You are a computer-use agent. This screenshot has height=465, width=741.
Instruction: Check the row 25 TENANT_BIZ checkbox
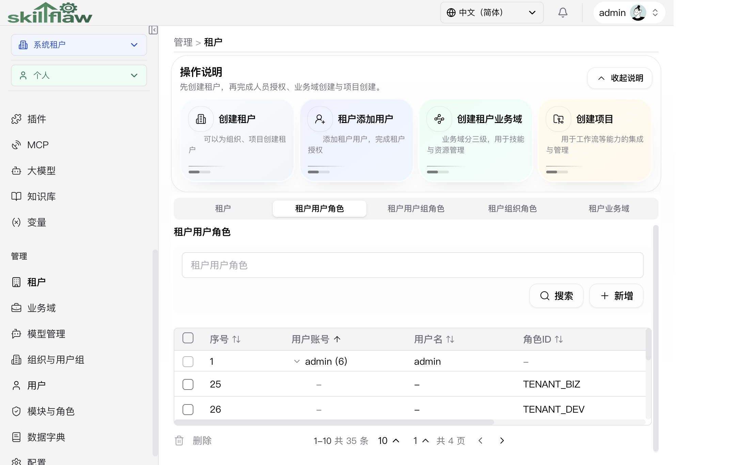[188, 384]
